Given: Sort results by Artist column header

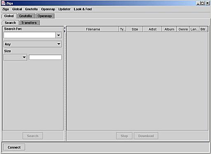Looking at the screenshot, I should point(152,29).
